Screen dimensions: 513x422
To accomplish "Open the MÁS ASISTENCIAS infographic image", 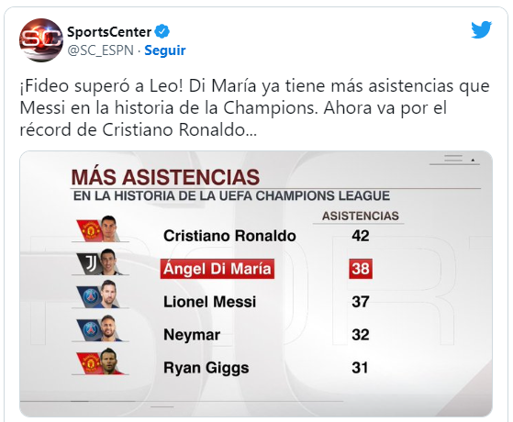I will [256, 283].
